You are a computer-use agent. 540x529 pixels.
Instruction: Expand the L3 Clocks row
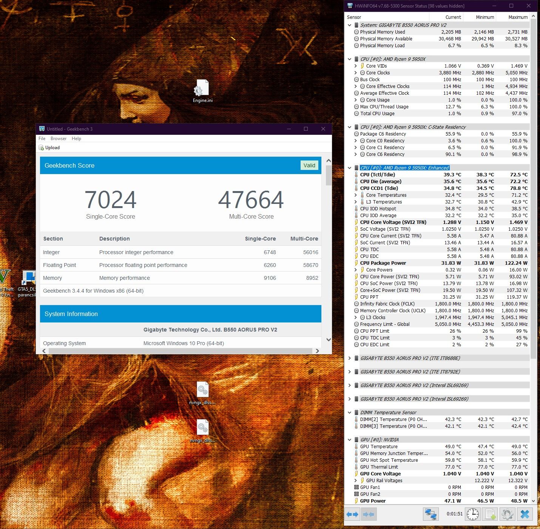(356, 318)
